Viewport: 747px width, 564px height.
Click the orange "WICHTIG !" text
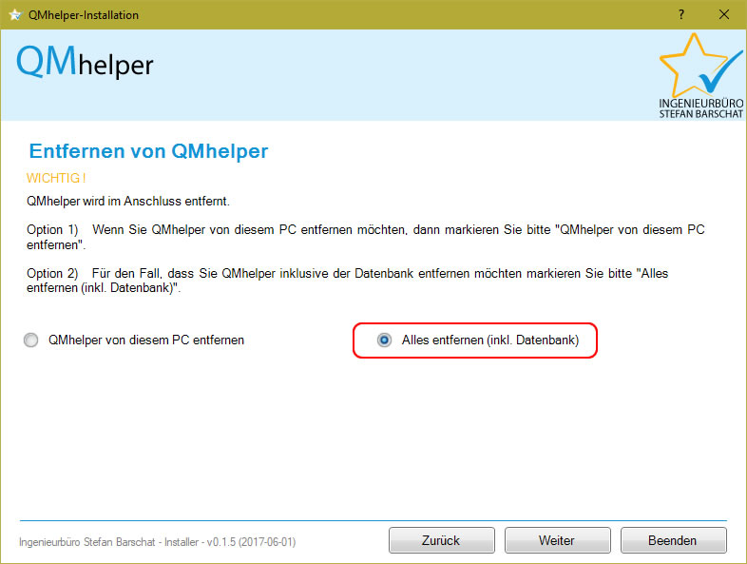pyautogui.click(x=56, y=178)
